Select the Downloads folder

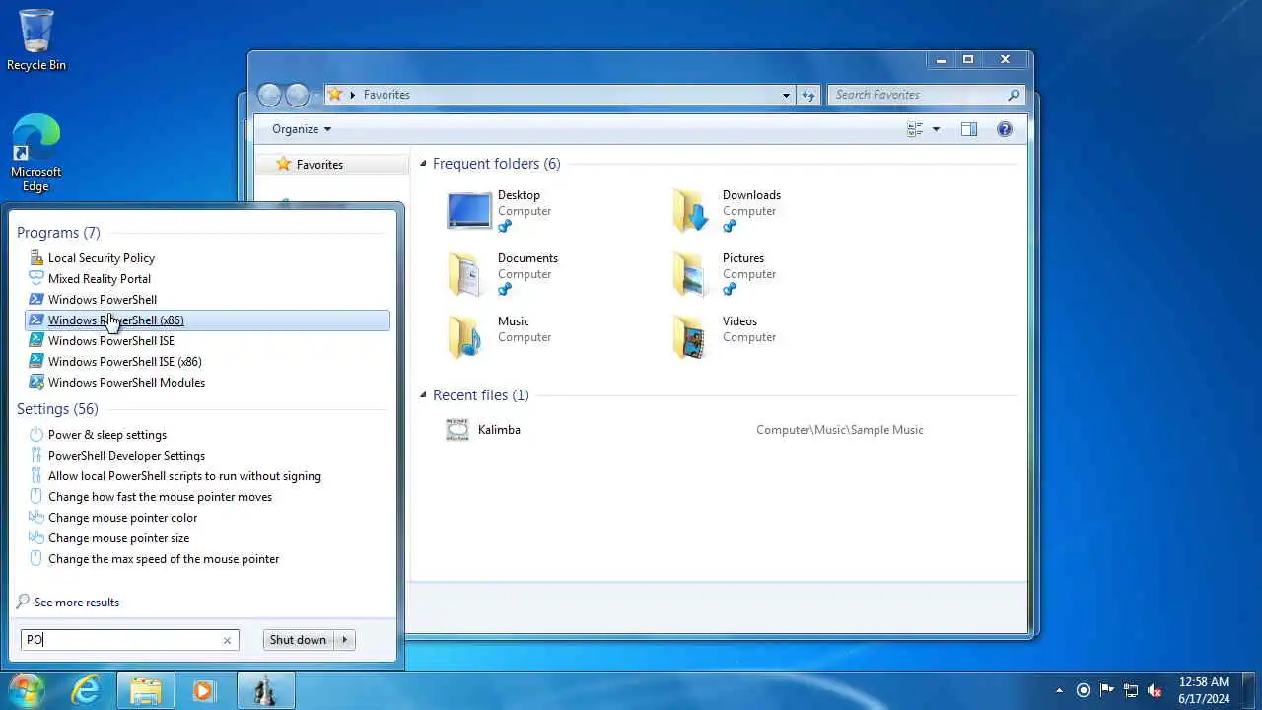727,211
